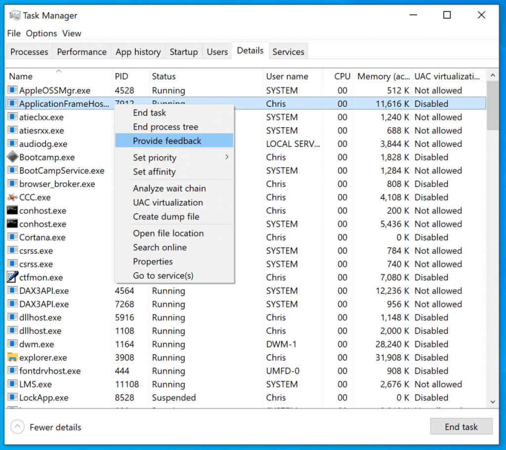This screenshot has width=506, height=450.
Task: Select the Details tab
Action: tap(250, 50)
